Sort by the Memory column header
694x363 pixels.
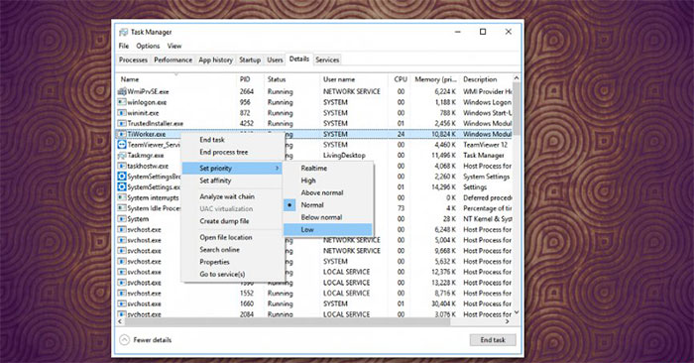coord(435,79)
